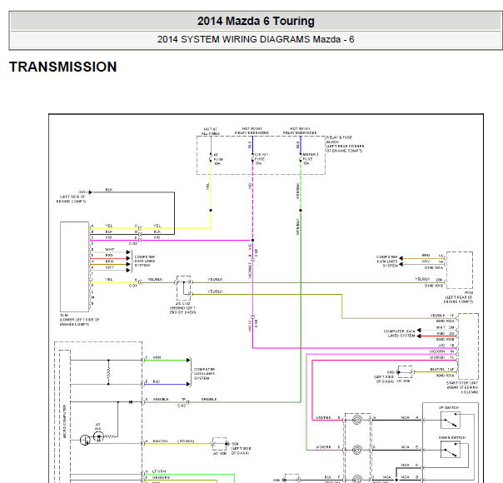Click "2014 SYSTEM WIRING DIAGRAMS Mazda - 6" subtitle
This screenshot has width=503, height=483.
click(256, 39)
